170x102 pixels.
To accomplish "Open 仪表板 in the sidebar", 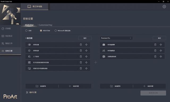I will (10, 29).
